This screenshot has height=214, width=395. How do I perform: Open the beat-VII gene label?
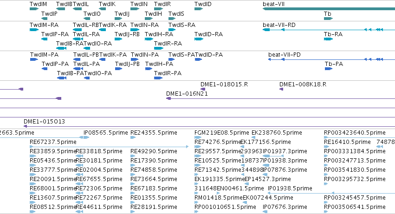(x=273, y=4)
